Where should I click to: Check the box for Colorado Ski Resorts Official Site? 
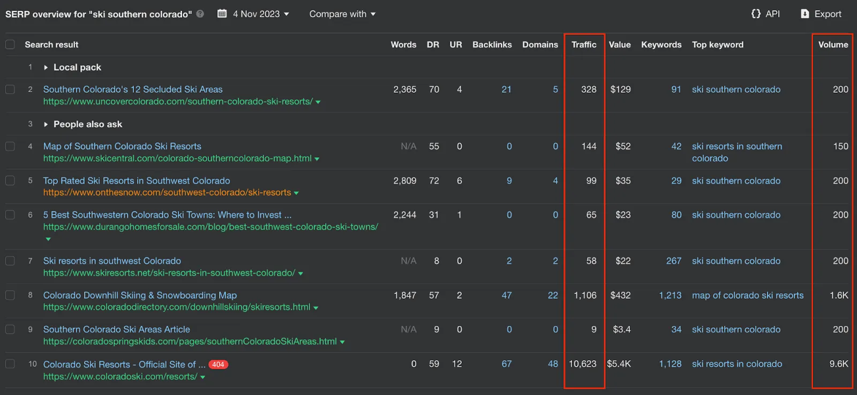coord(10,364)
